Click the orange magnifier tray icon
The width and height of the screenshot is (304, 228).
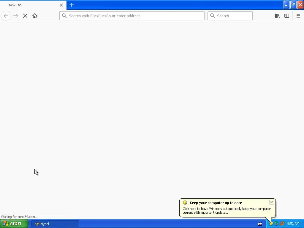[x=282, y=224]
